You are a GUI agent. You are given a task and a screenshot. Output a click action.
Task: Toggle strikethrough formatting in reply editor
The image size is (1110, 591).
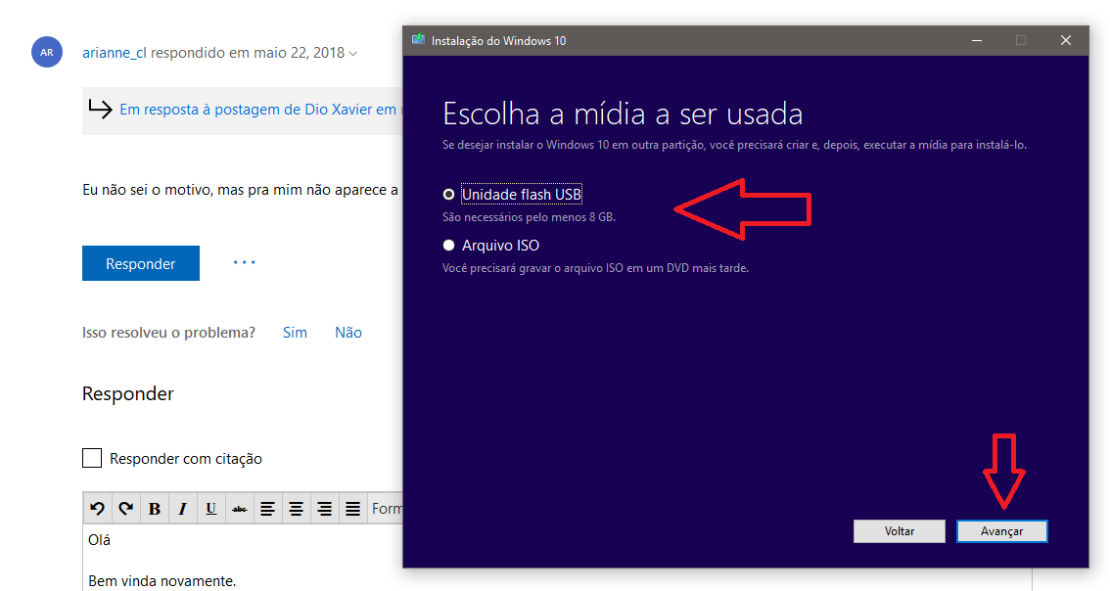pyautogui.click(x=239, y=508)
